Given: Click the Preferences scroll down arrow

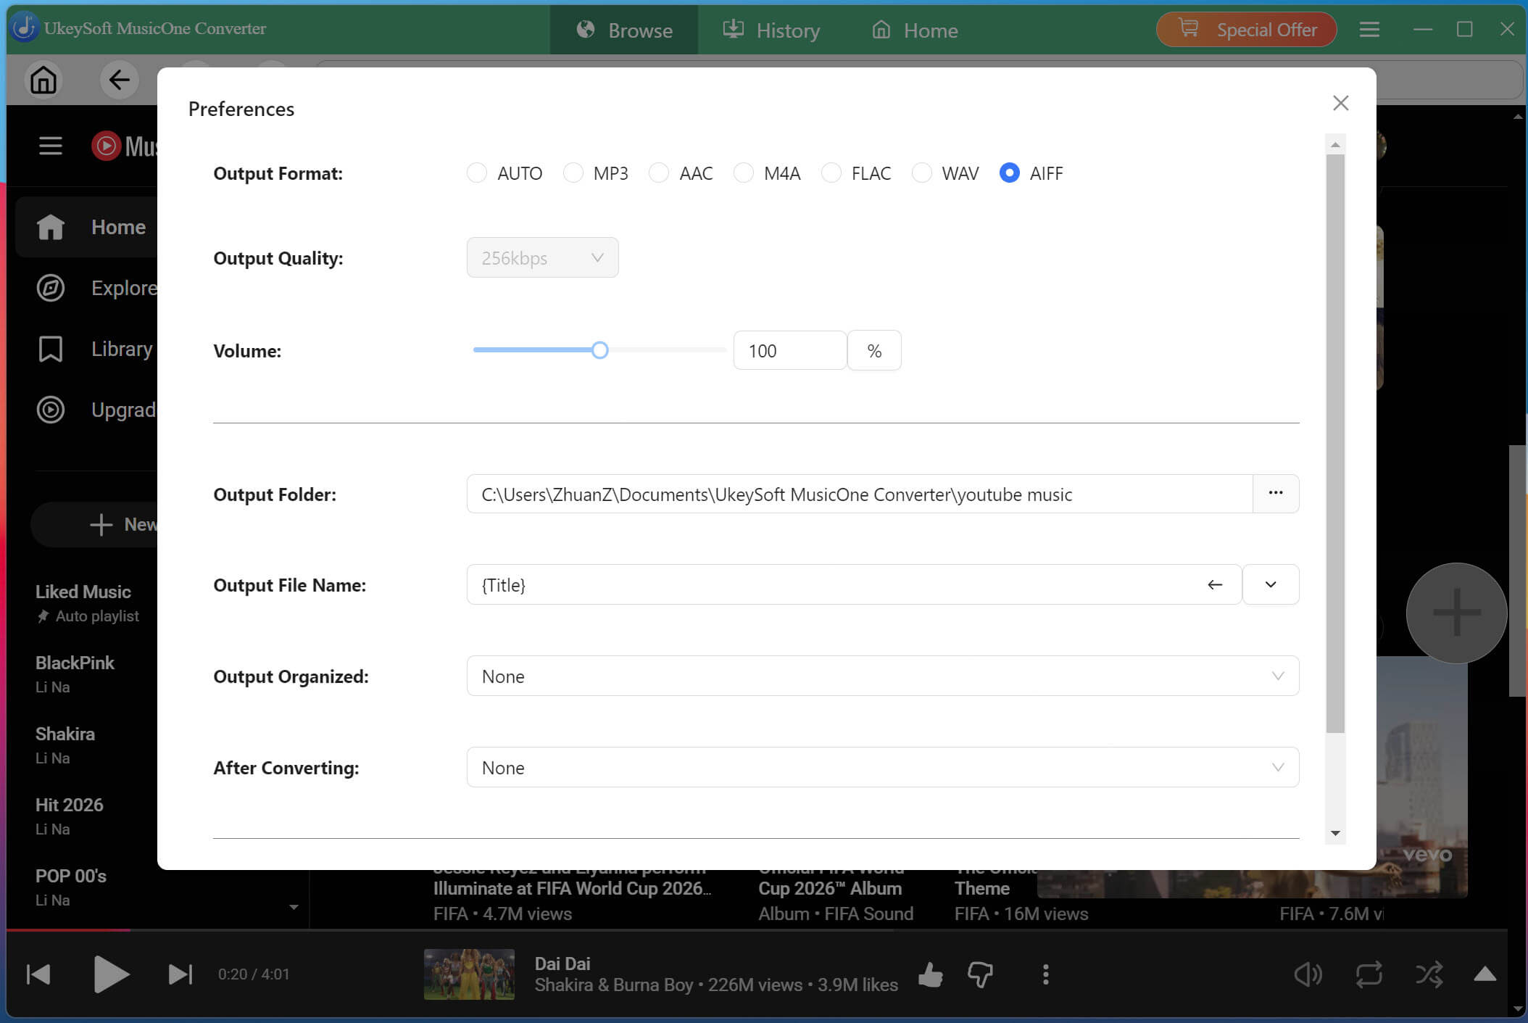Looking at the screenshot, I should [x=1335, y=833].
